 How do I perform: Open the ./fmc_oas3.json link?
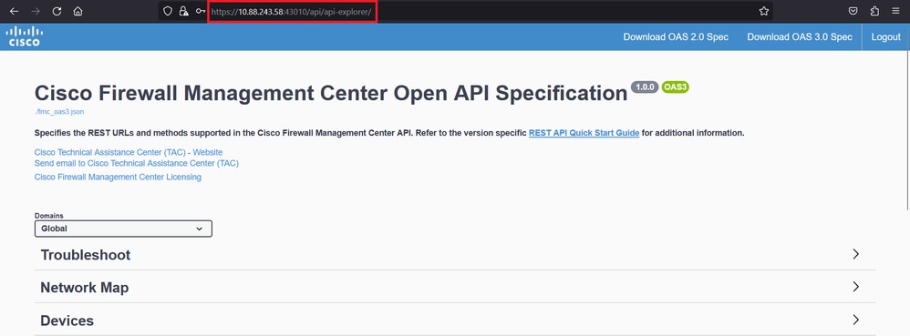coord(59,112)
